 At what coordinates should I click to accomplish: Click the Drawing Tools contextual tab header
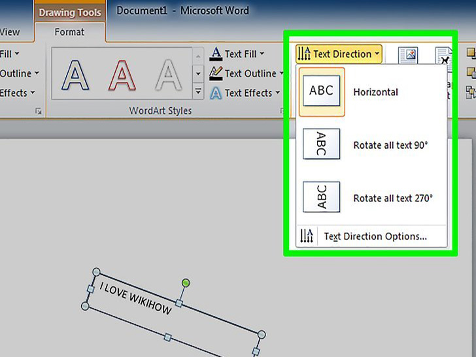pyautogui.click(x=70, y=12)
